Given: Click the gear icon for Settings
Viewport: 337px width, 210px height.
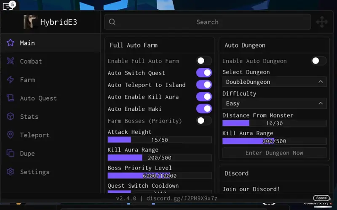Looking at the screenshot, I should coord(11,172).
